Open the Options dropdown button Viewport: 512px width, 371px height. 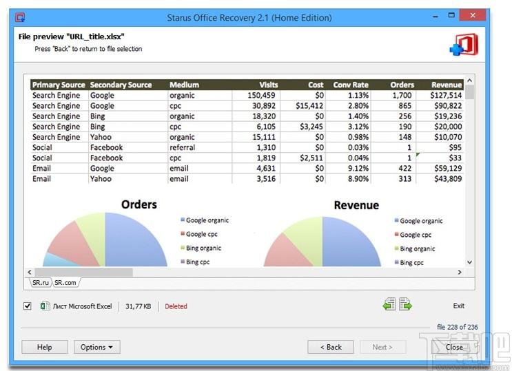coord(97,347)
